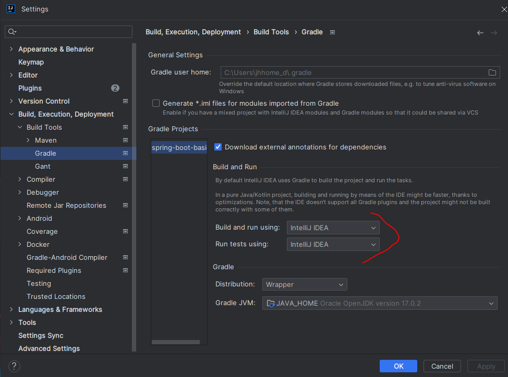The height and width of the screenshot is (377, 508).
Task: Click the folder browse icon for Gradle user home
Action: point(492,72)
